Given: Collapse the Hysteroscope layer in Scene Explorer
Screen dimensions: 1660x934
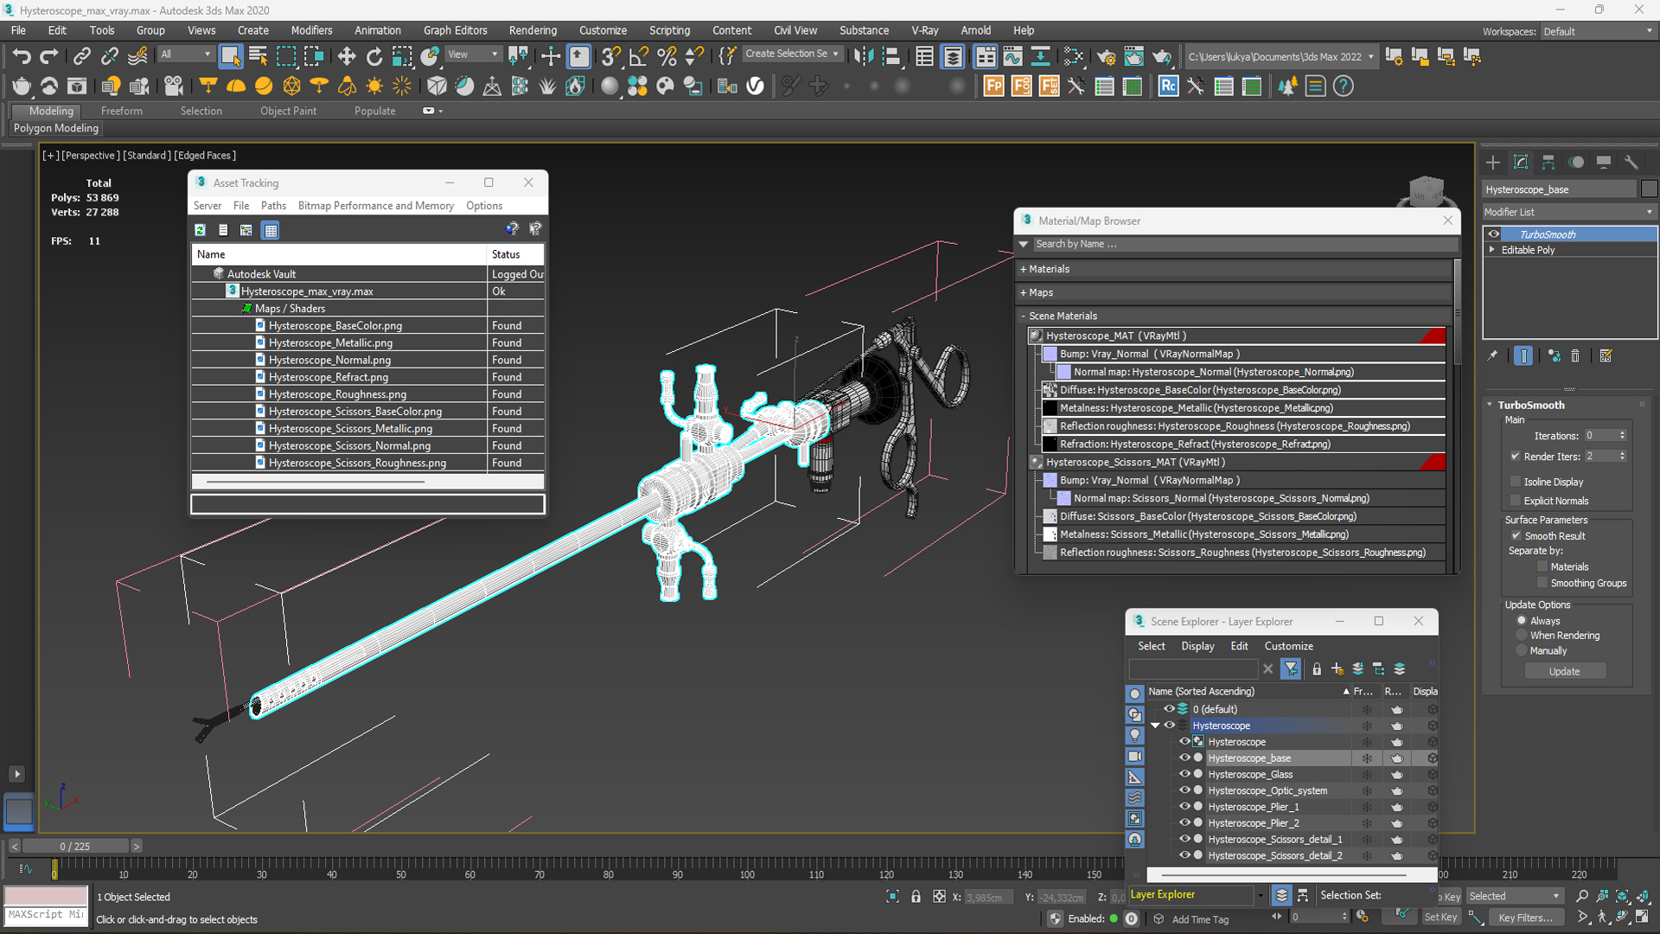Looking at the screenshot, I should 1155,726.
